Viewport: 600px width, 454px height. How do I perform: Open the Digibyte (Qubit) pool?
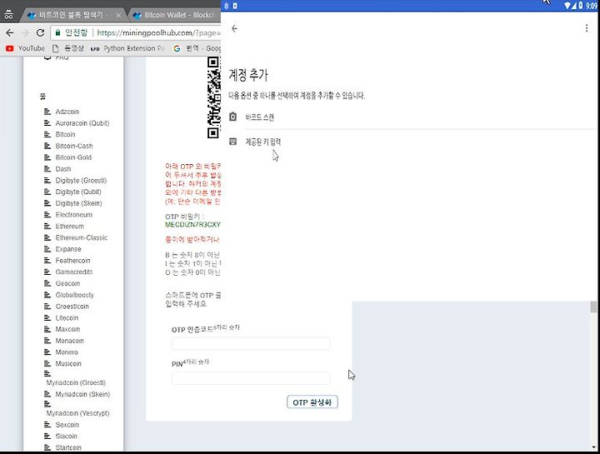(78, 192)
